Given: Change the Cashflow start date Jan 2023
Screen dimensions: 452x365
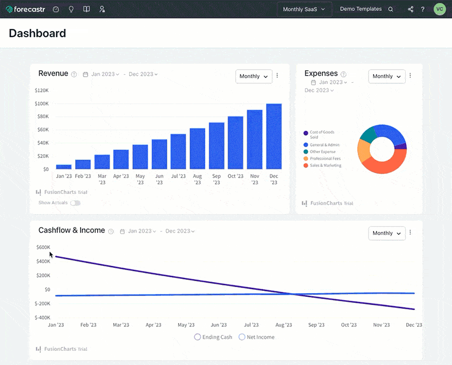Looking at the screenshot, I should tap(142, 231).
